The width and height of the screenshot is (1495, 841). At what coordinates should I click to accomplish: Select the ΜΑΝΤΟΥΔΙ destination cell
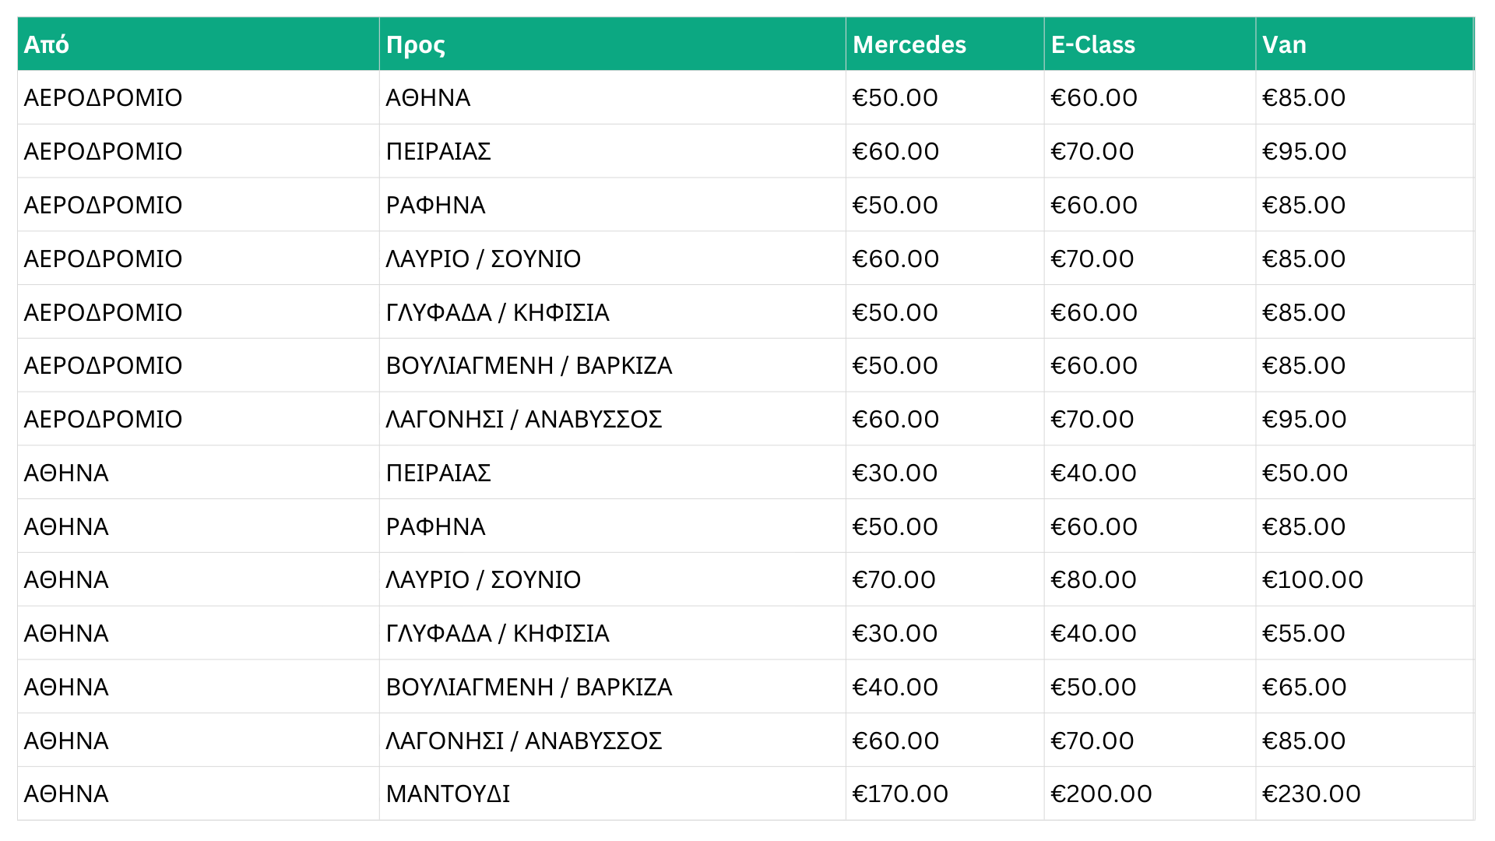pyautogui.click(x=448, y=793)
